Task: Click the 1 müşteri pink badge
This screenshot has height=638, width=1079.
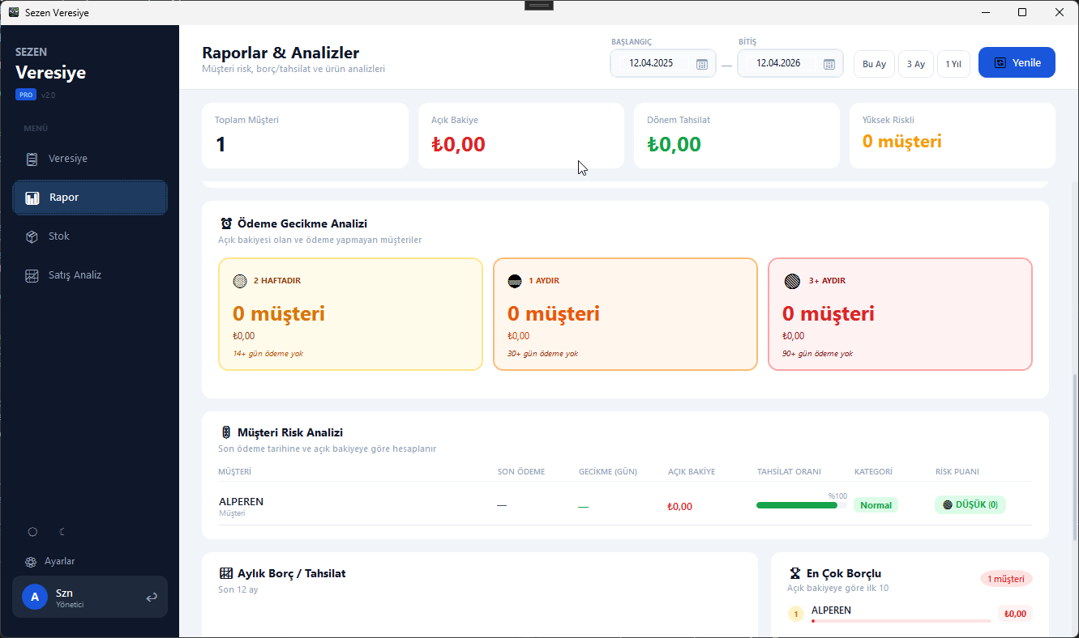Action: click(1006, 579)
